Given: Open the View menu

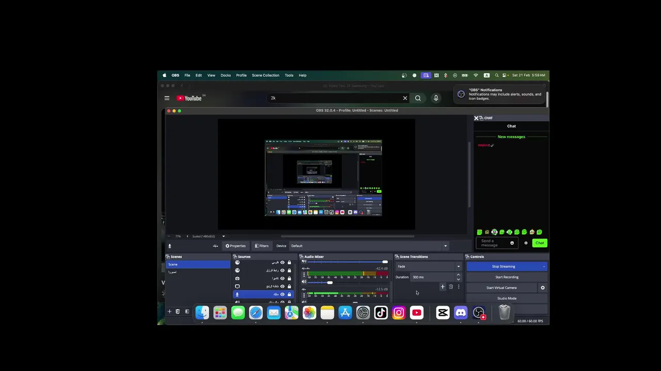Looking at the screenshot, I should coord(211,75).
